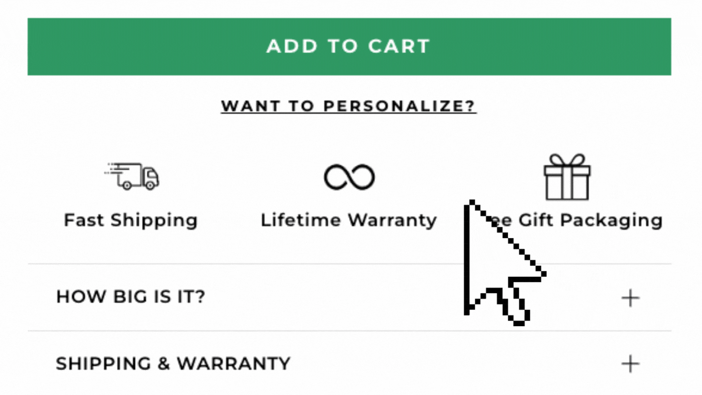The image size is (702, 395).
Task: Click the plus icon beside SHIPPING & WARRANTY
Action: click(630, 364)
